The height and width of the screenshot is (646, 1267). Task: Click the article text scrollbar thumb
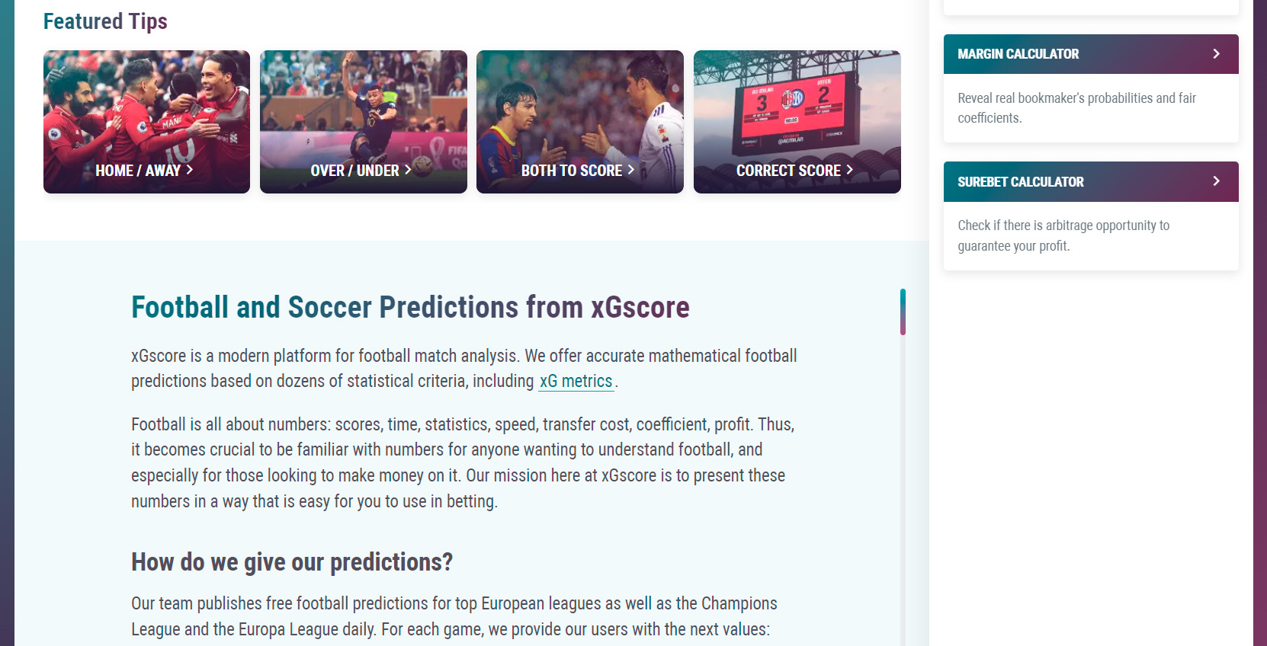pos(903,312)
